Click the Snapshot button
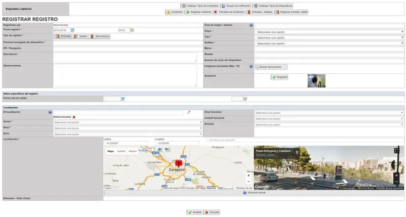The width and height of the screenshot is (406, 217). [280, 77]
